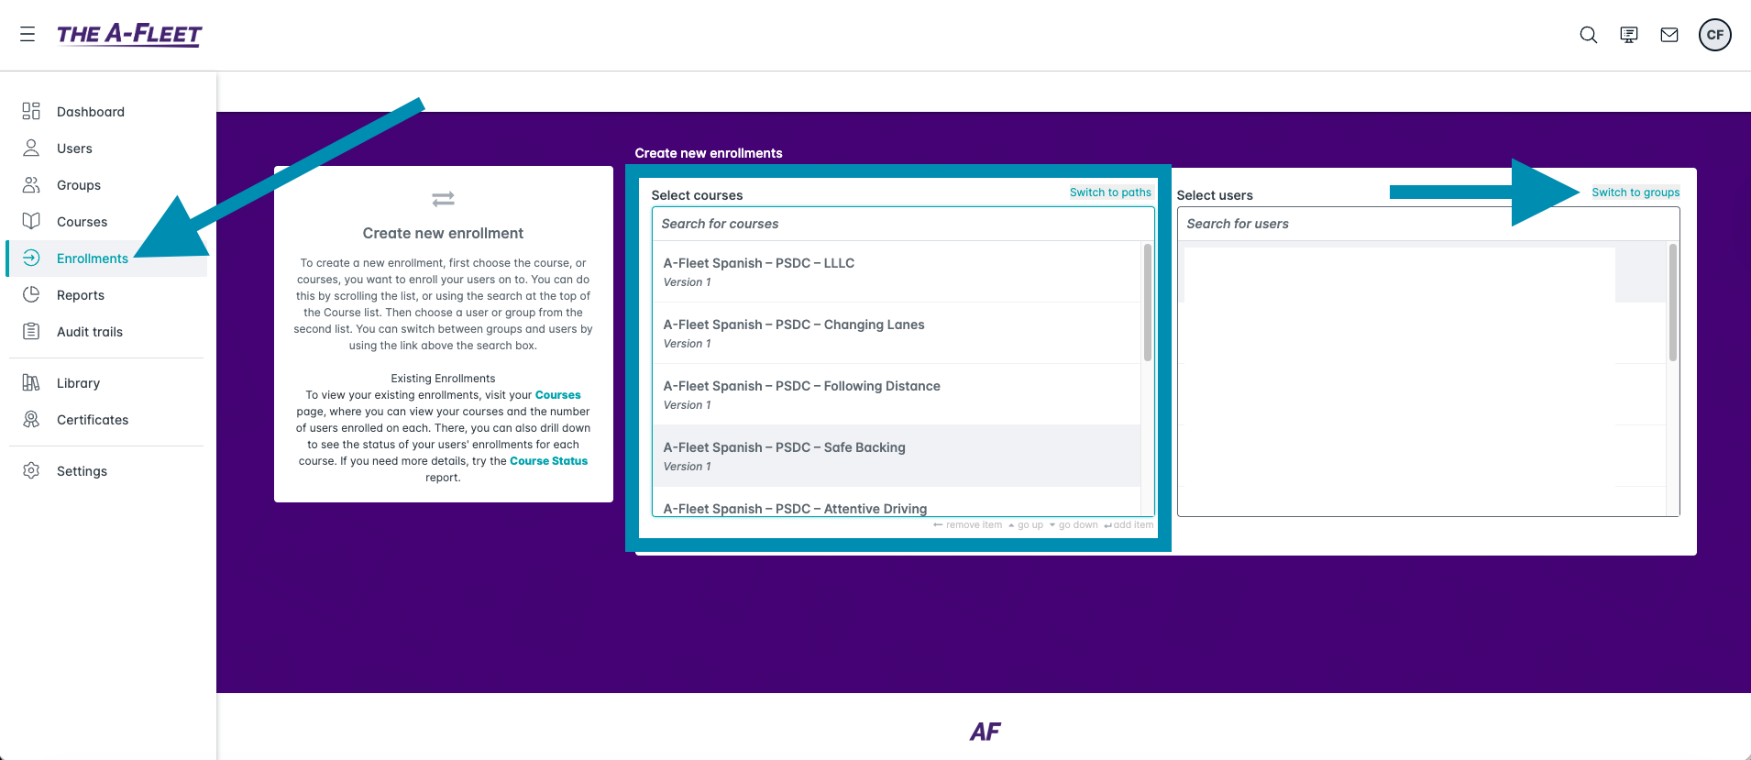
Task: Click the Course Status report link
Action: tap(548, 461)
